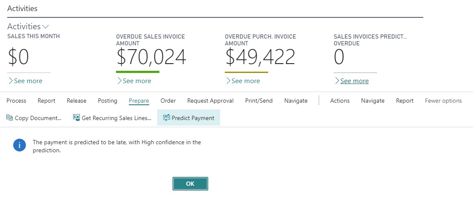This screenshot has height=221, width=473.
Task: Click the SALES THIS MONTH label
Action: click(34, 36)
